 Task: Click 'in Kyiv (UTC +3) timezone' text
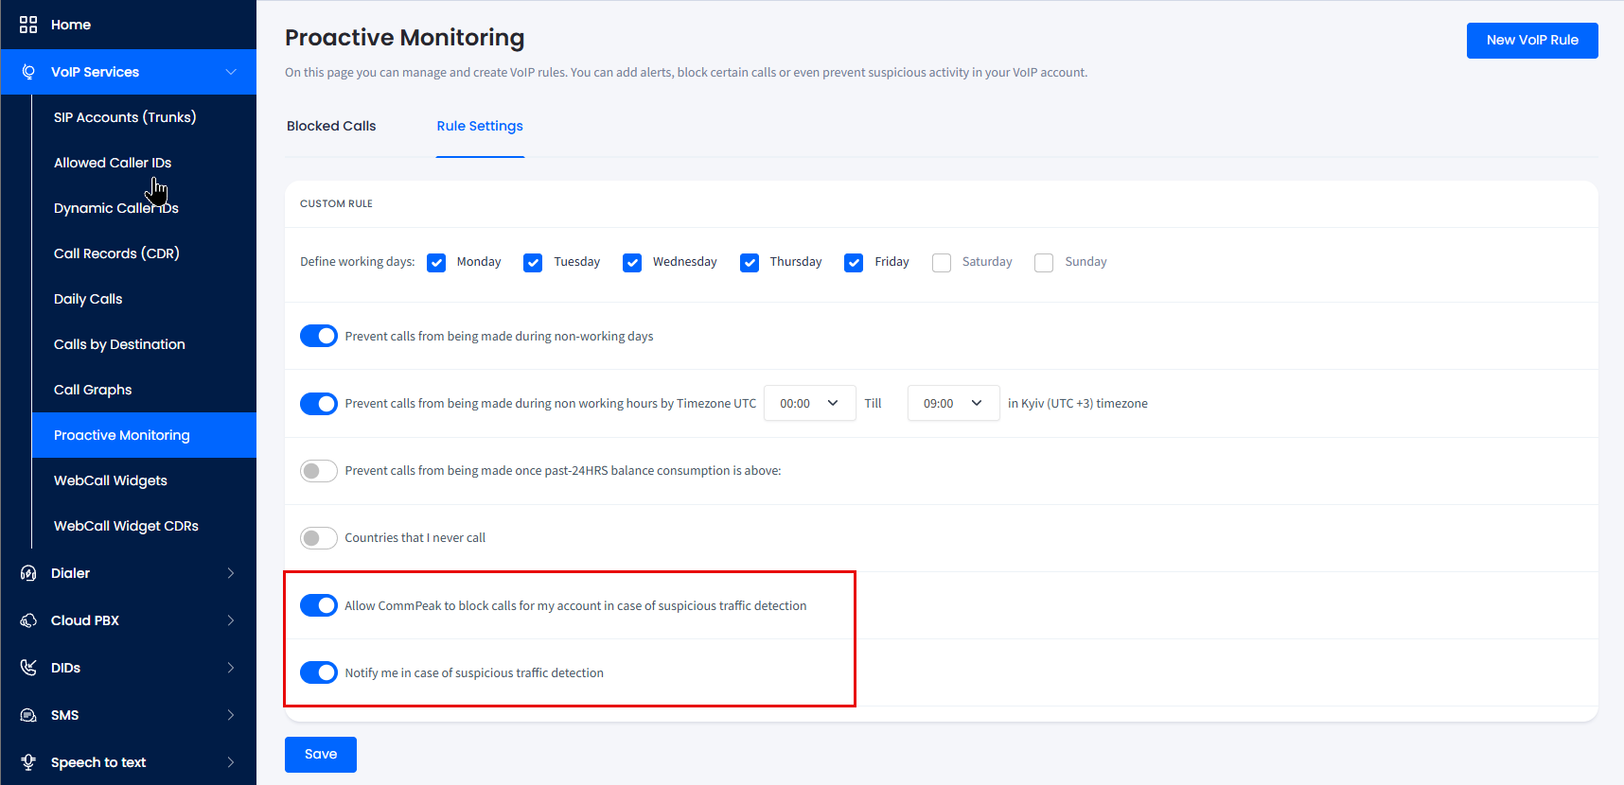1078,404
